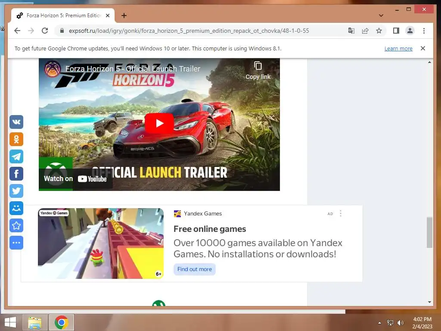Screen dimensions: 441x331
Task: Select the Forza Horizon 5 Premium Edition tab
Action: pos(63,16)
